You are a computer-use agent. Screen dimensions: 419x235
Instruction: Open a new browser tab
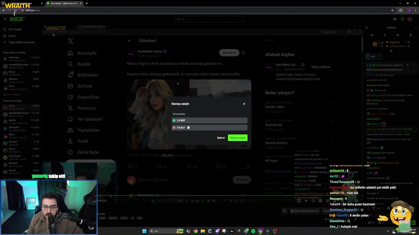click(x=86, y=3)
